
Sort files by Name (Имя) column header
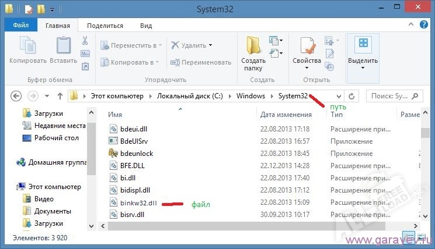pyautogui.click(x=115, y=115)
